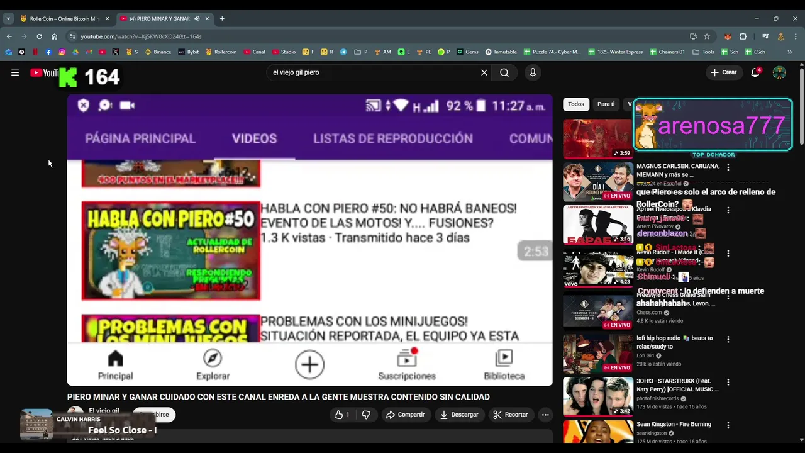
Task: Open the Studio bookmark
Action: [x=284, y=52]
